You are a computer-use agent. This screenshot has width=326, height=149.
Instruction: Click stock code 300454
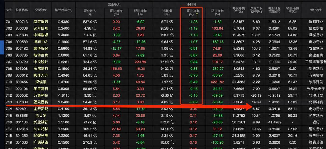(x=22, y=82)
